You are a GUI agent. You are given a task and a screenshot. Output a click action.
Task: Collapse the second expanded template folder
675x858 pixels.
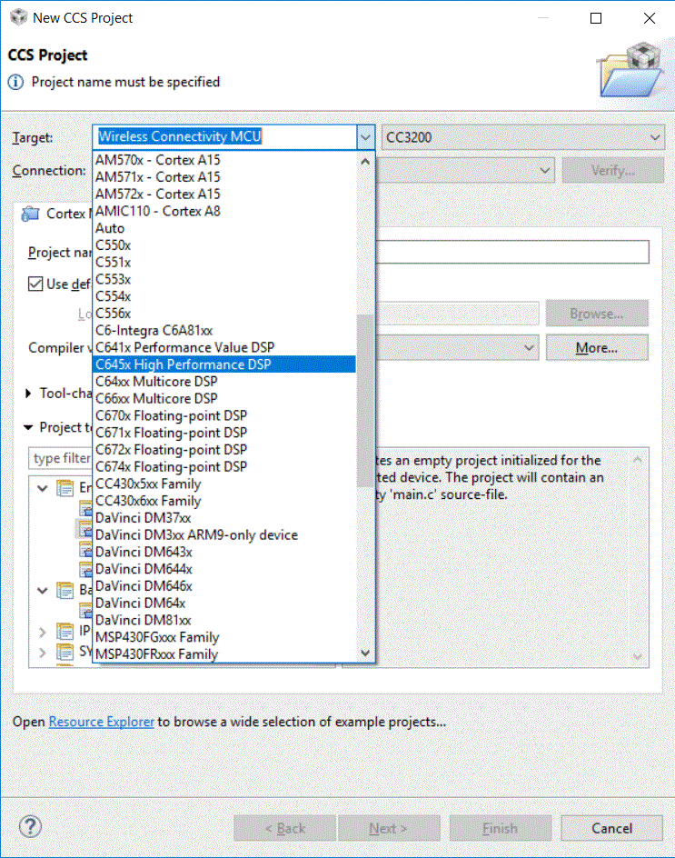pos(42,591)
